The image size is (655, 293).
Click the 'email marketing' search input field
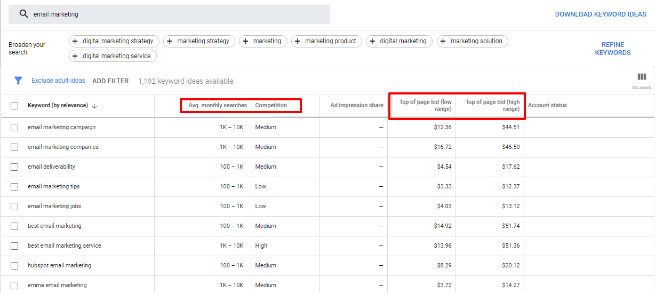coord(176,14)
